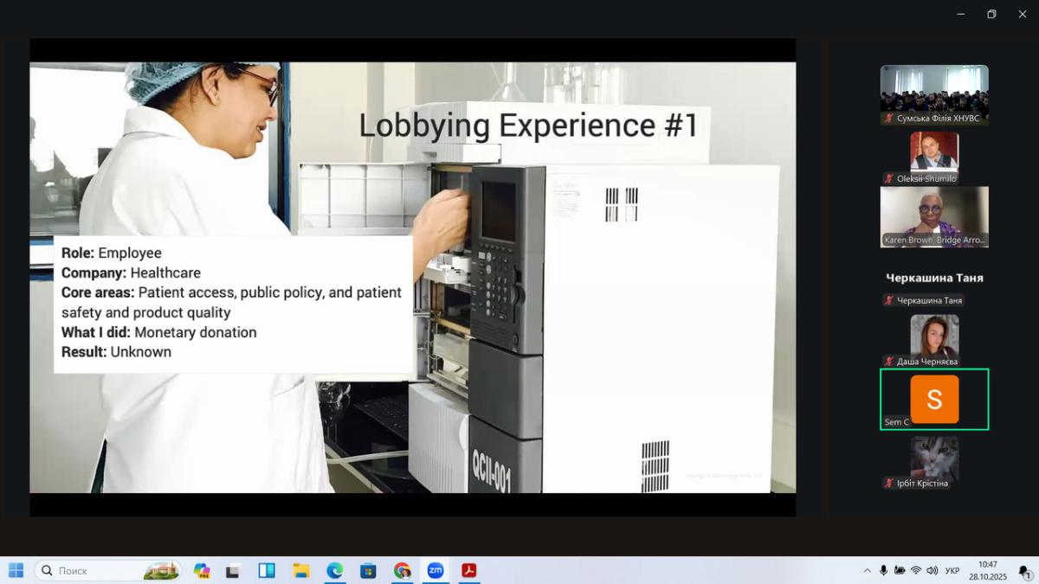Launch Microsoft Edge from the taskbar

[x=334, y=570]
